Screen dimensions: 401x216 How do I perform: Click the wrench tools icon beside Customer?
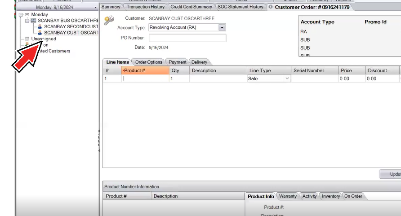(109, 21)
